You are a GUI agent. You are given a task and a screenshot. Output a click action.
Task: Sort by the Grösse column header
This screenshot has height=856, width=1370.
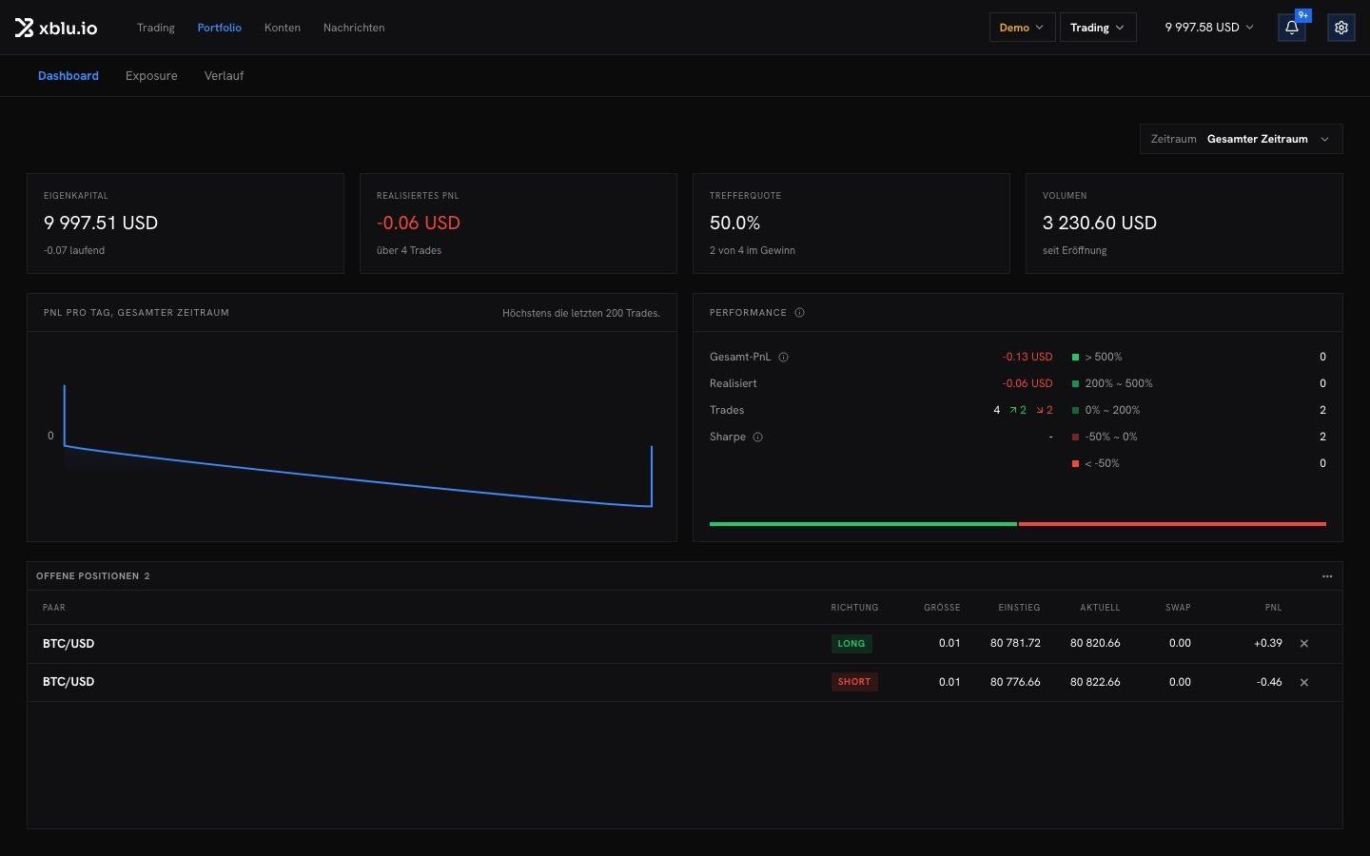[x=942, y=608]
